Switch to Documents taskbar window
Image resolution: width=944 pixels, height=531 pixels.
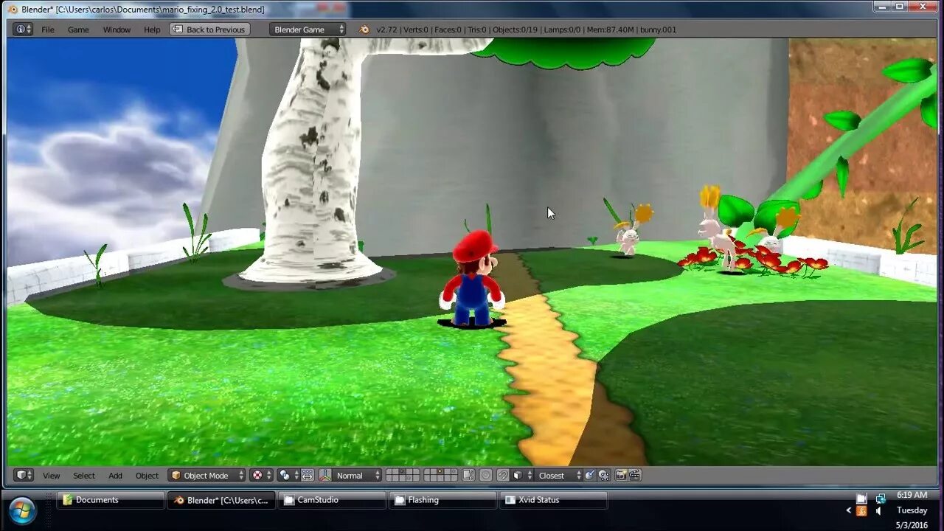pyautogui.click(x=111, y=500)
